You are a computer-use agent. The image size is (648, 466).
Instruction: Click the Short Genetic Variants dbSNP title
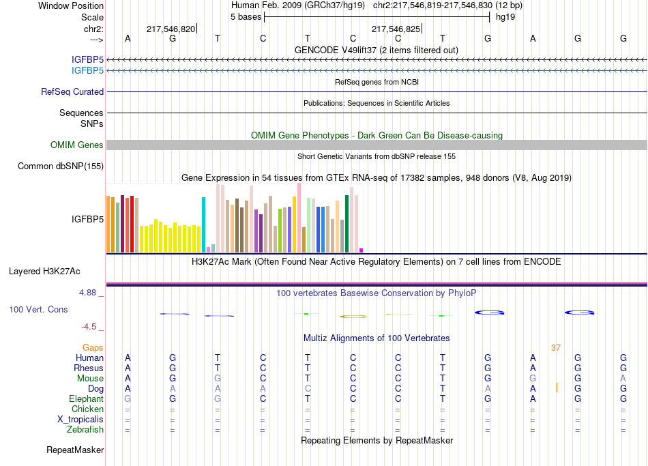click(x=377, y=156)
